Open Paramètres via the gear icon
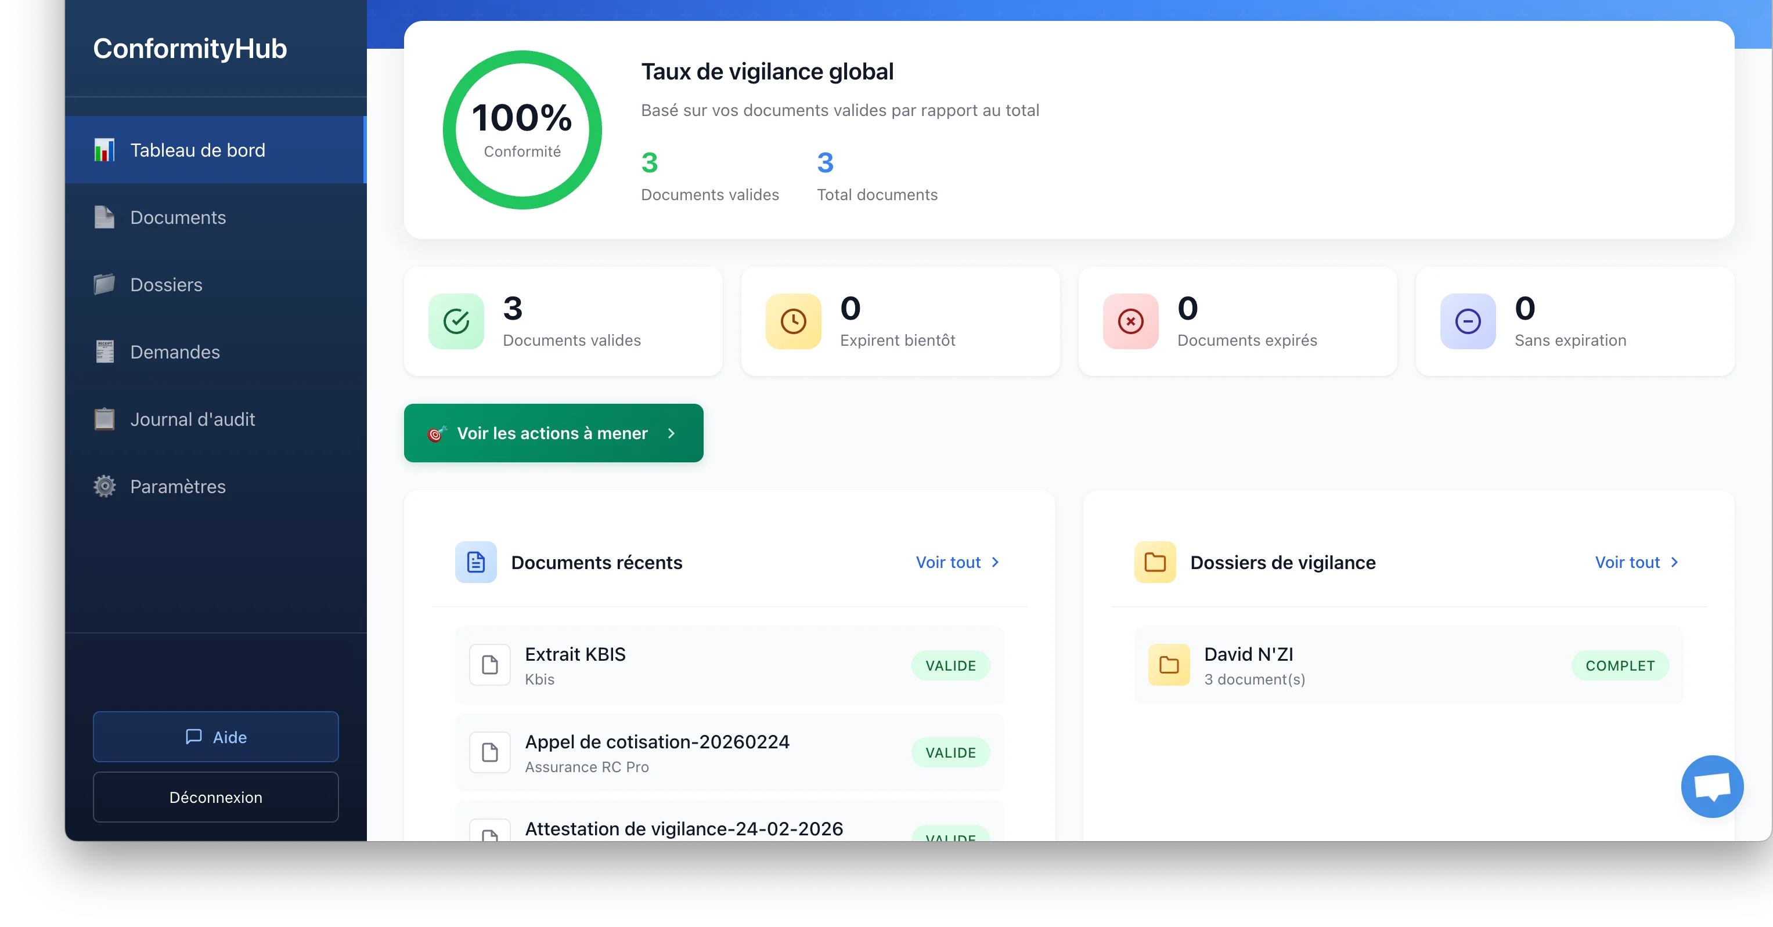This screenshot has width=1773, height=927. [104, 486]
